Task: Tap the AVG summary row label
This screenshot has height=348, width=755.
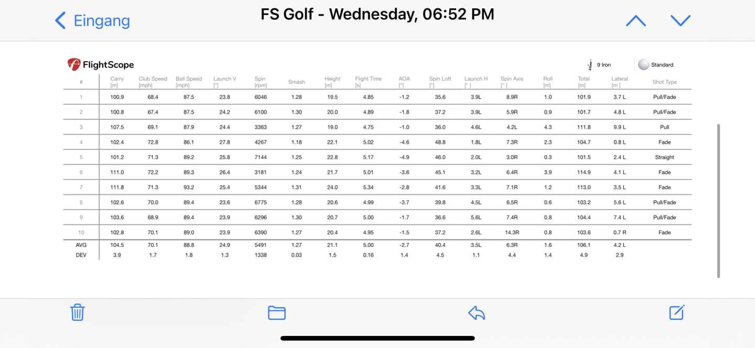Action: (x=81, y=245)
